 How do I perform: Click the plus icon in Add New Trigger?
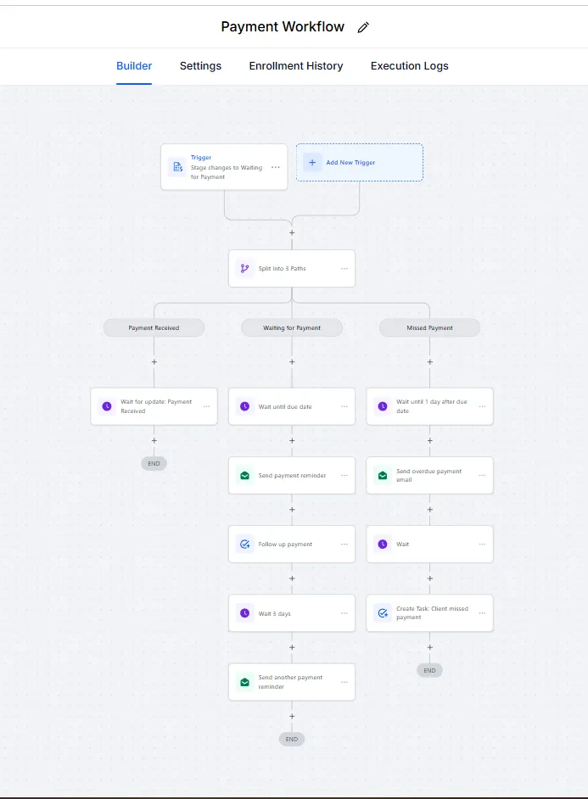click(x=312, y=163)
